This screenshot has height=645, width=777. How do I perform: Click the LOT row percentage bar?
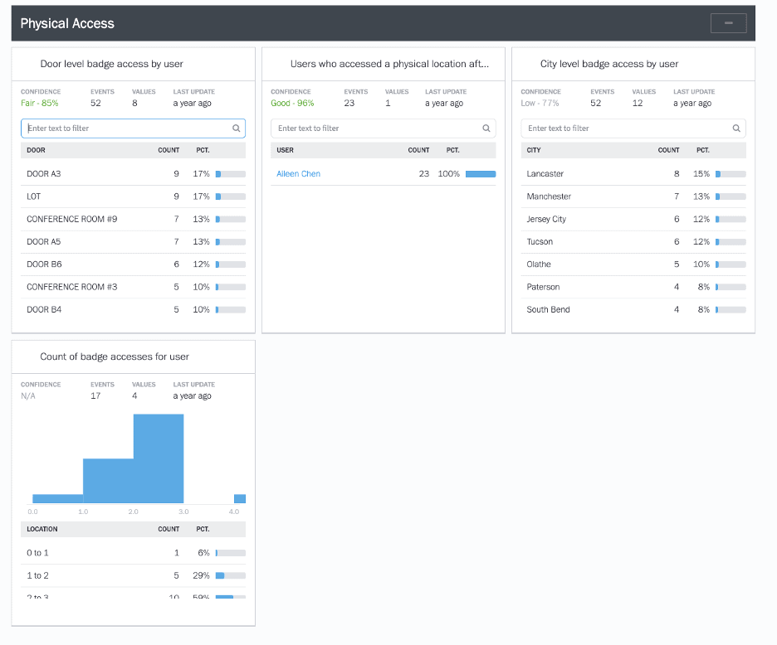pos(230,196)
